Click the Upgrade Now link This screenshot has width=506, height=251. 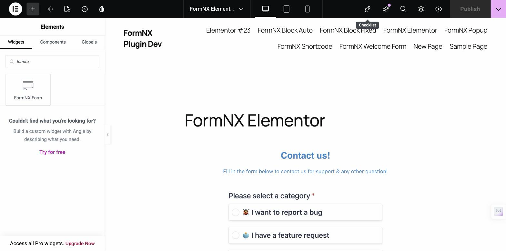pos(80,244)
